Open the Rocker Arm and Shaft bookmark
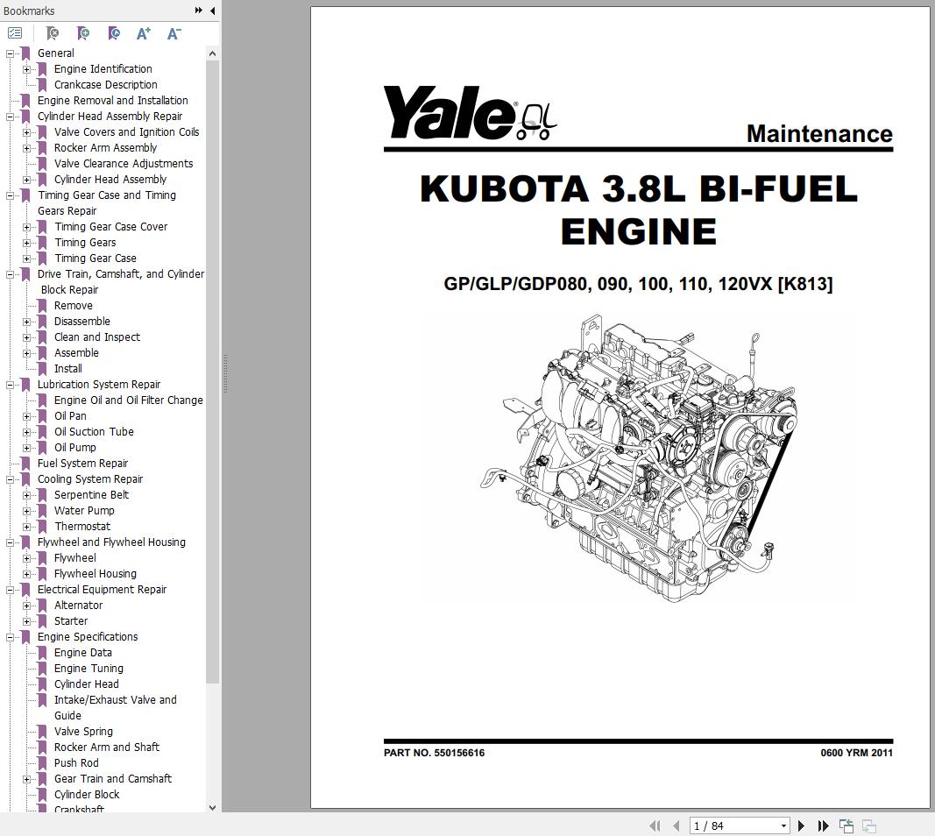This screenshot has height=836, width=935. pos(107,747)
